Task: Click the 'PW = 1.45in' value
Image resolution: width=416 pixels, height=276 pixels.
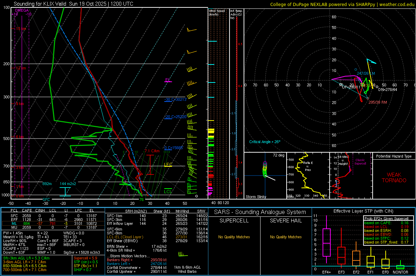Action: [13, 233]
